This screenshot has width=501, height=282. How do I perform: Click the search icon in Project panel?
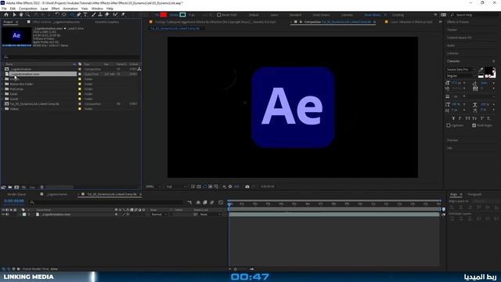point(5,57)
